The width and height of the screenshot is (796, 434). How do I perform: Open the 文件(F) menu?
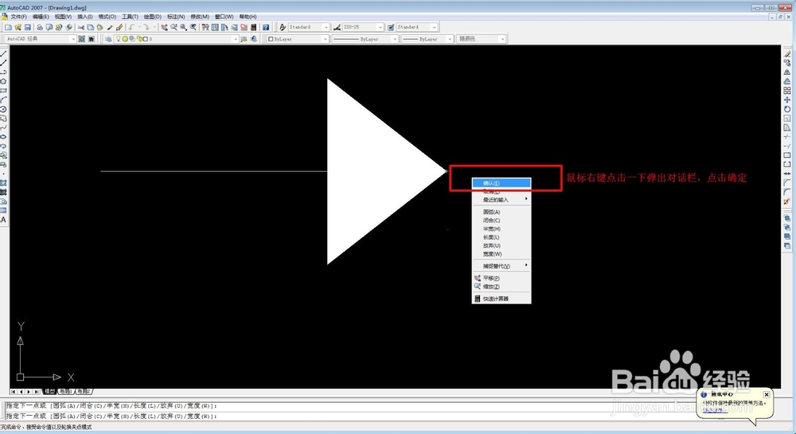point(18,17)
